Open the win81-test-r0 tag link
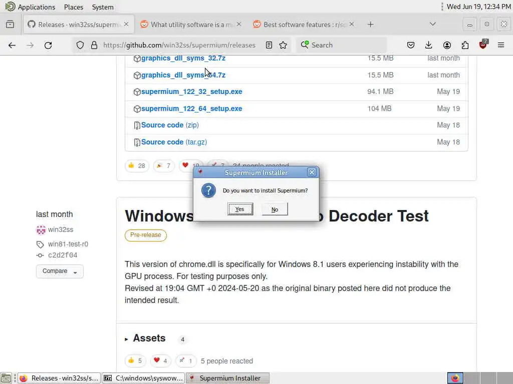The width and height of the screenshot is (513, 384). click(68, 244)
